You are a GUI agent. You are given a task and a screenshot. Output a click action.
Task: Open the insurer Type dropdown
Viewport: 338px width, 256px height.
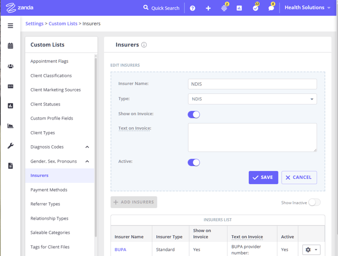[252, 99]
